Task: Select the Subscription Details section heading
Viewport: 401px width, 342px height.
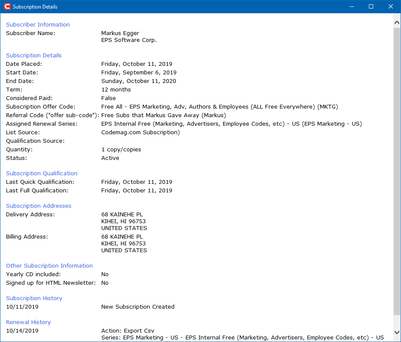Action: pyautogui.click(x=34, y=55)
